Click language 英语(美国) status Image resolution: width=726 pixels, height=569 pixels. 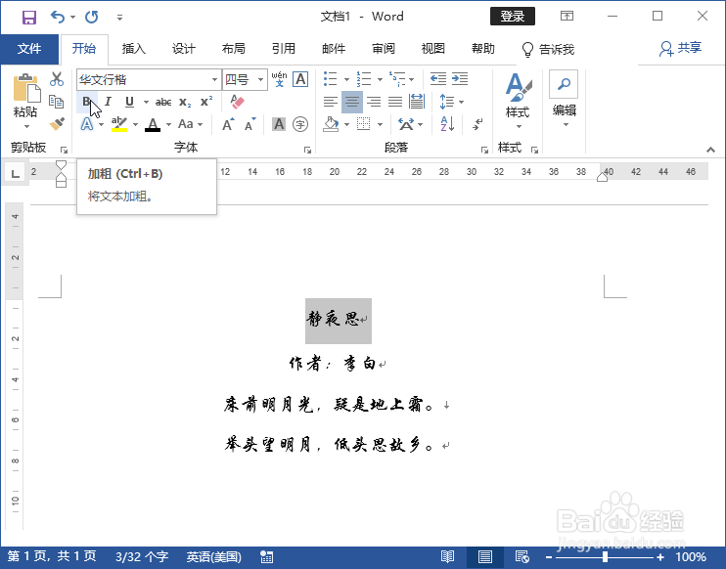point(214,556)
